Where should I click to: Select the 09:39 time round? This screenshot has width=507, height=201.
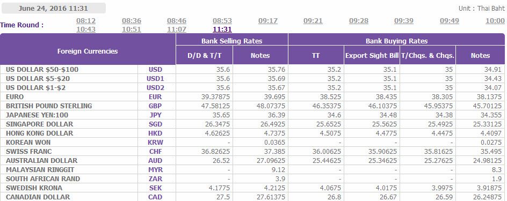pos(404,21)
